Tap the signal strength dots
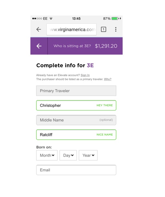The height and width of the screenshot is (197, 165). 37,19
